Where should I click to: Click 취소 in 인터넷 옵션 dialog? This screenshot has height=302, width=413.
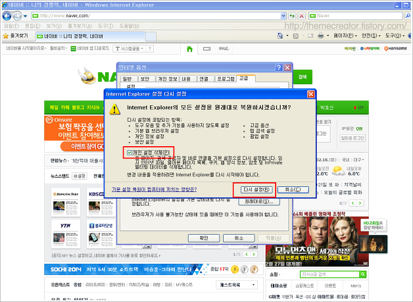[x=239, y=238]
